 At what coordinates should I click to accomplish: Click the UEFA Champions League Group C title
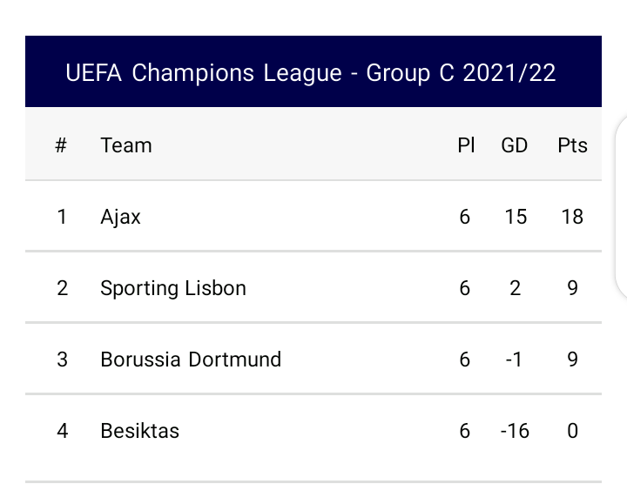tap(311, 72)
